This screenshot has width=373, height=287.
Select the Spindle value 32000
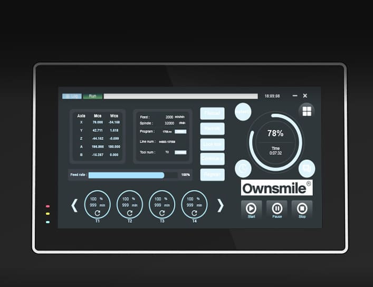[169, 123]
